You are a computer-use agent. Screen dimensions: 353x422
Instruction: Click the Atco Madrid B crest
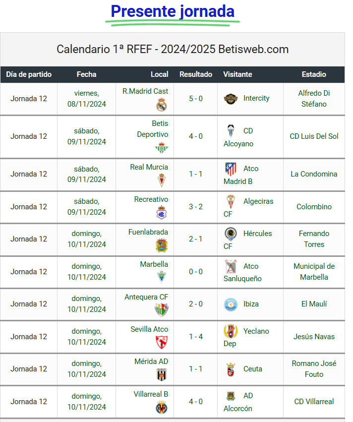coord(231,169)
